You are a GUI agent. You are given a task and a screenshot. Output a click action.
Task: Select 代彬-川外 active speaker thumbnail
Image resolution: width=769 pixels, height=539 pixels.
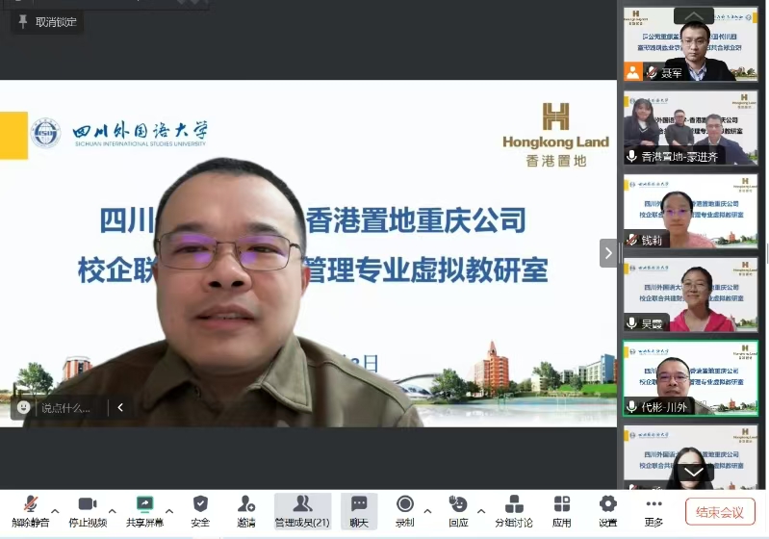coord(690,378)
